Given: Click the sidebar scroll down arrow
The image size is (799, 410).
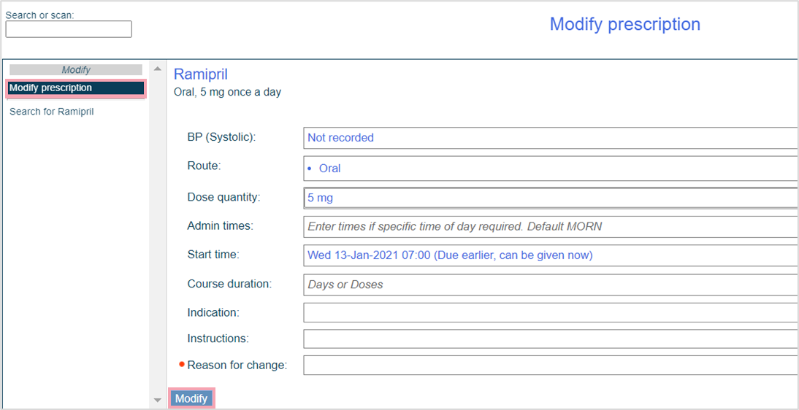Looking at the screenshot, I should pyautogui.click(x=158, y=400).
